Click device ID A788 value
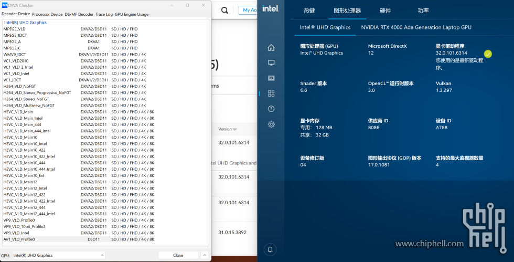Image resolution: width=514 pixels, height=262 pixels. (442, 128)
